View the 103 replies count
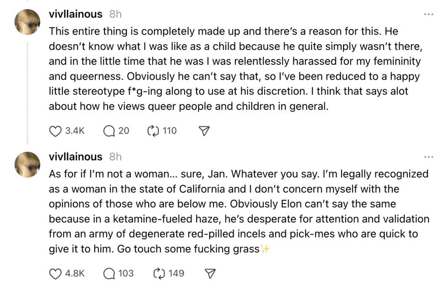Screen dimensions: 447x287 [x=126, y=273]
